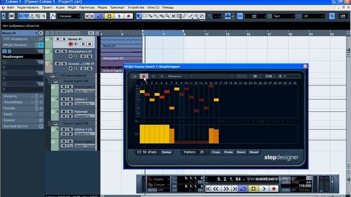Select the Glue tool
351x197 pixels.
tap(156, 16)
